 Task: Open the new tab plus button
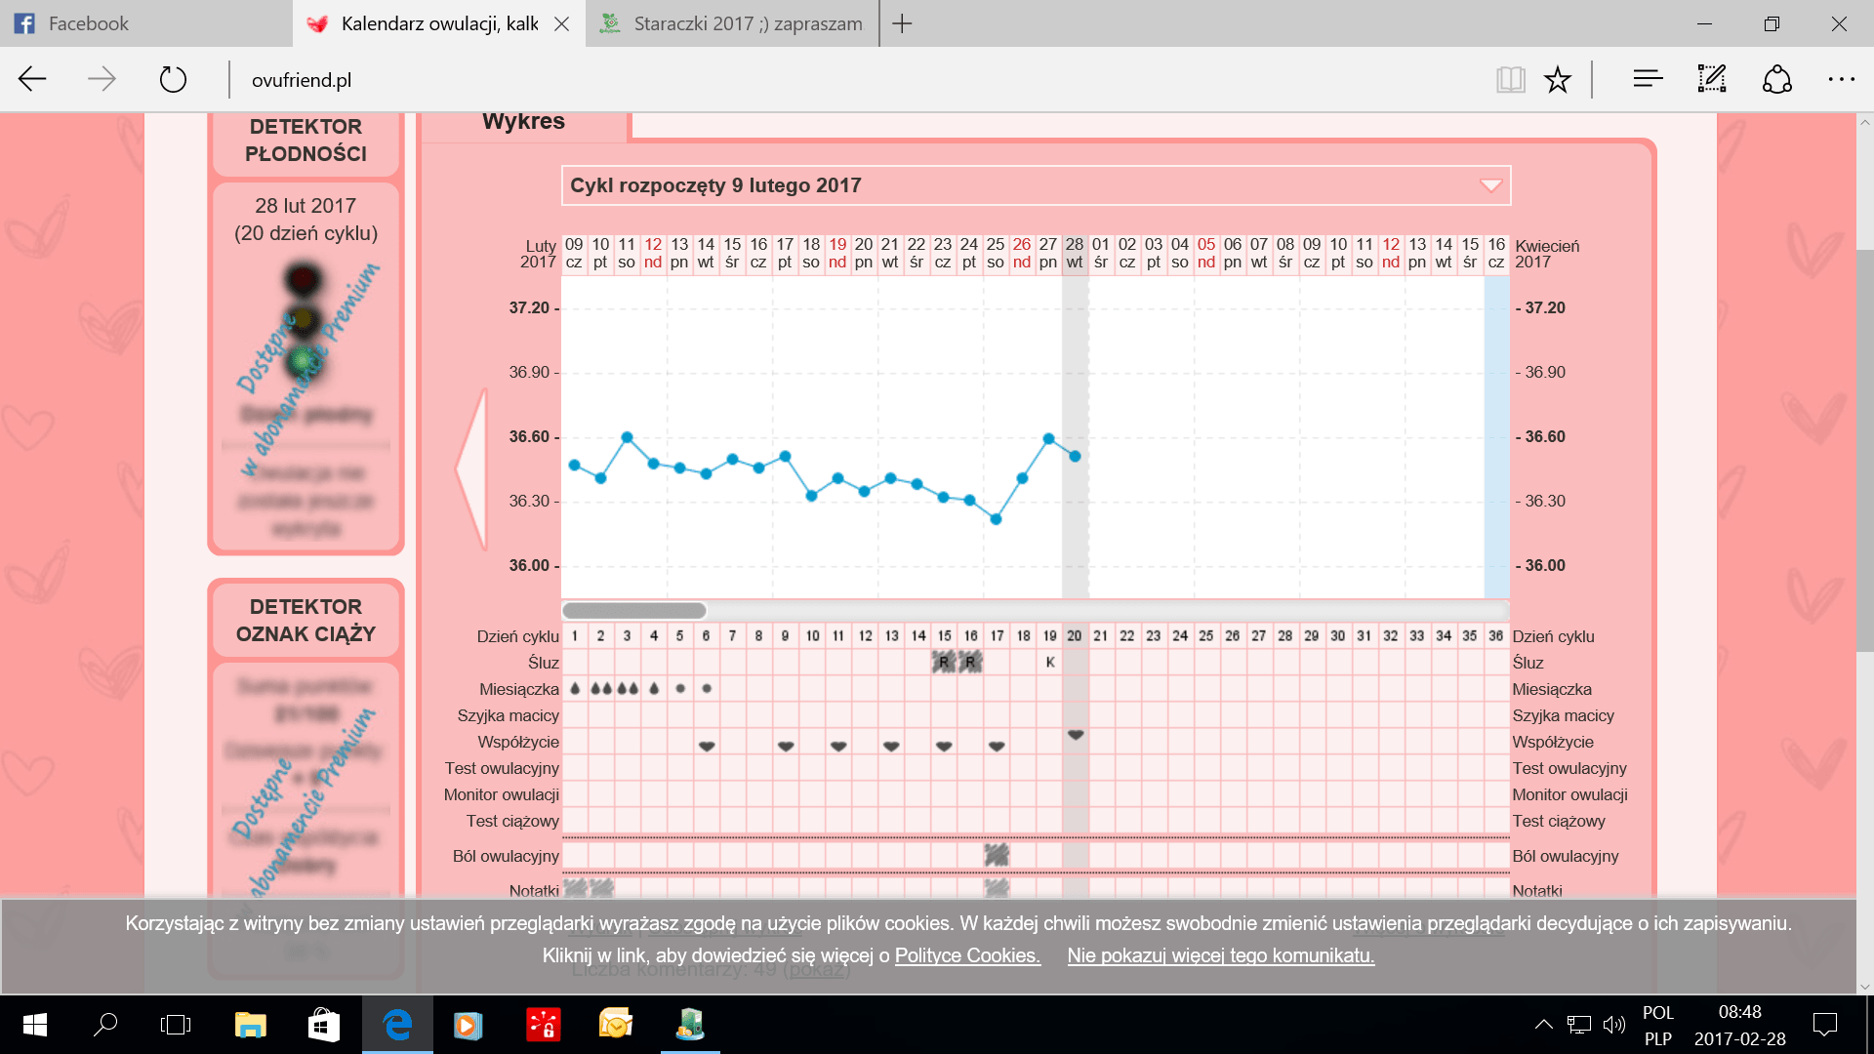902,23
